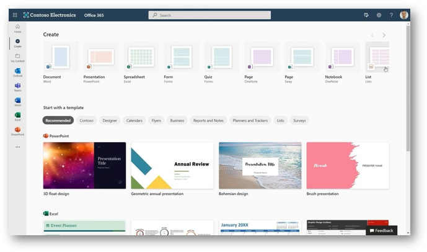
Task: Open the Event Planner Excel template
Action: [x=84, y=228]
